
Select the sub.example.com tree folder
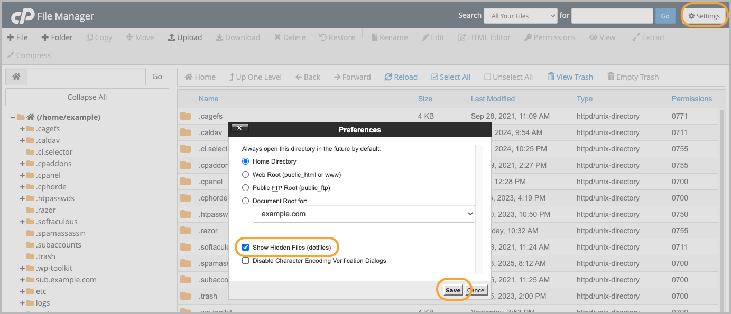click(66, 280)
